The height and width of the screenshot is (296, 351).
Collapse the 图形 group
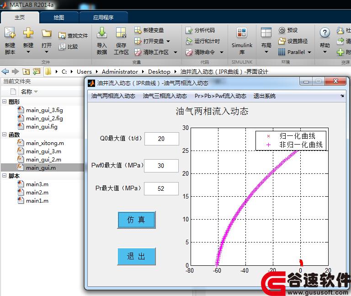point(4,101)
